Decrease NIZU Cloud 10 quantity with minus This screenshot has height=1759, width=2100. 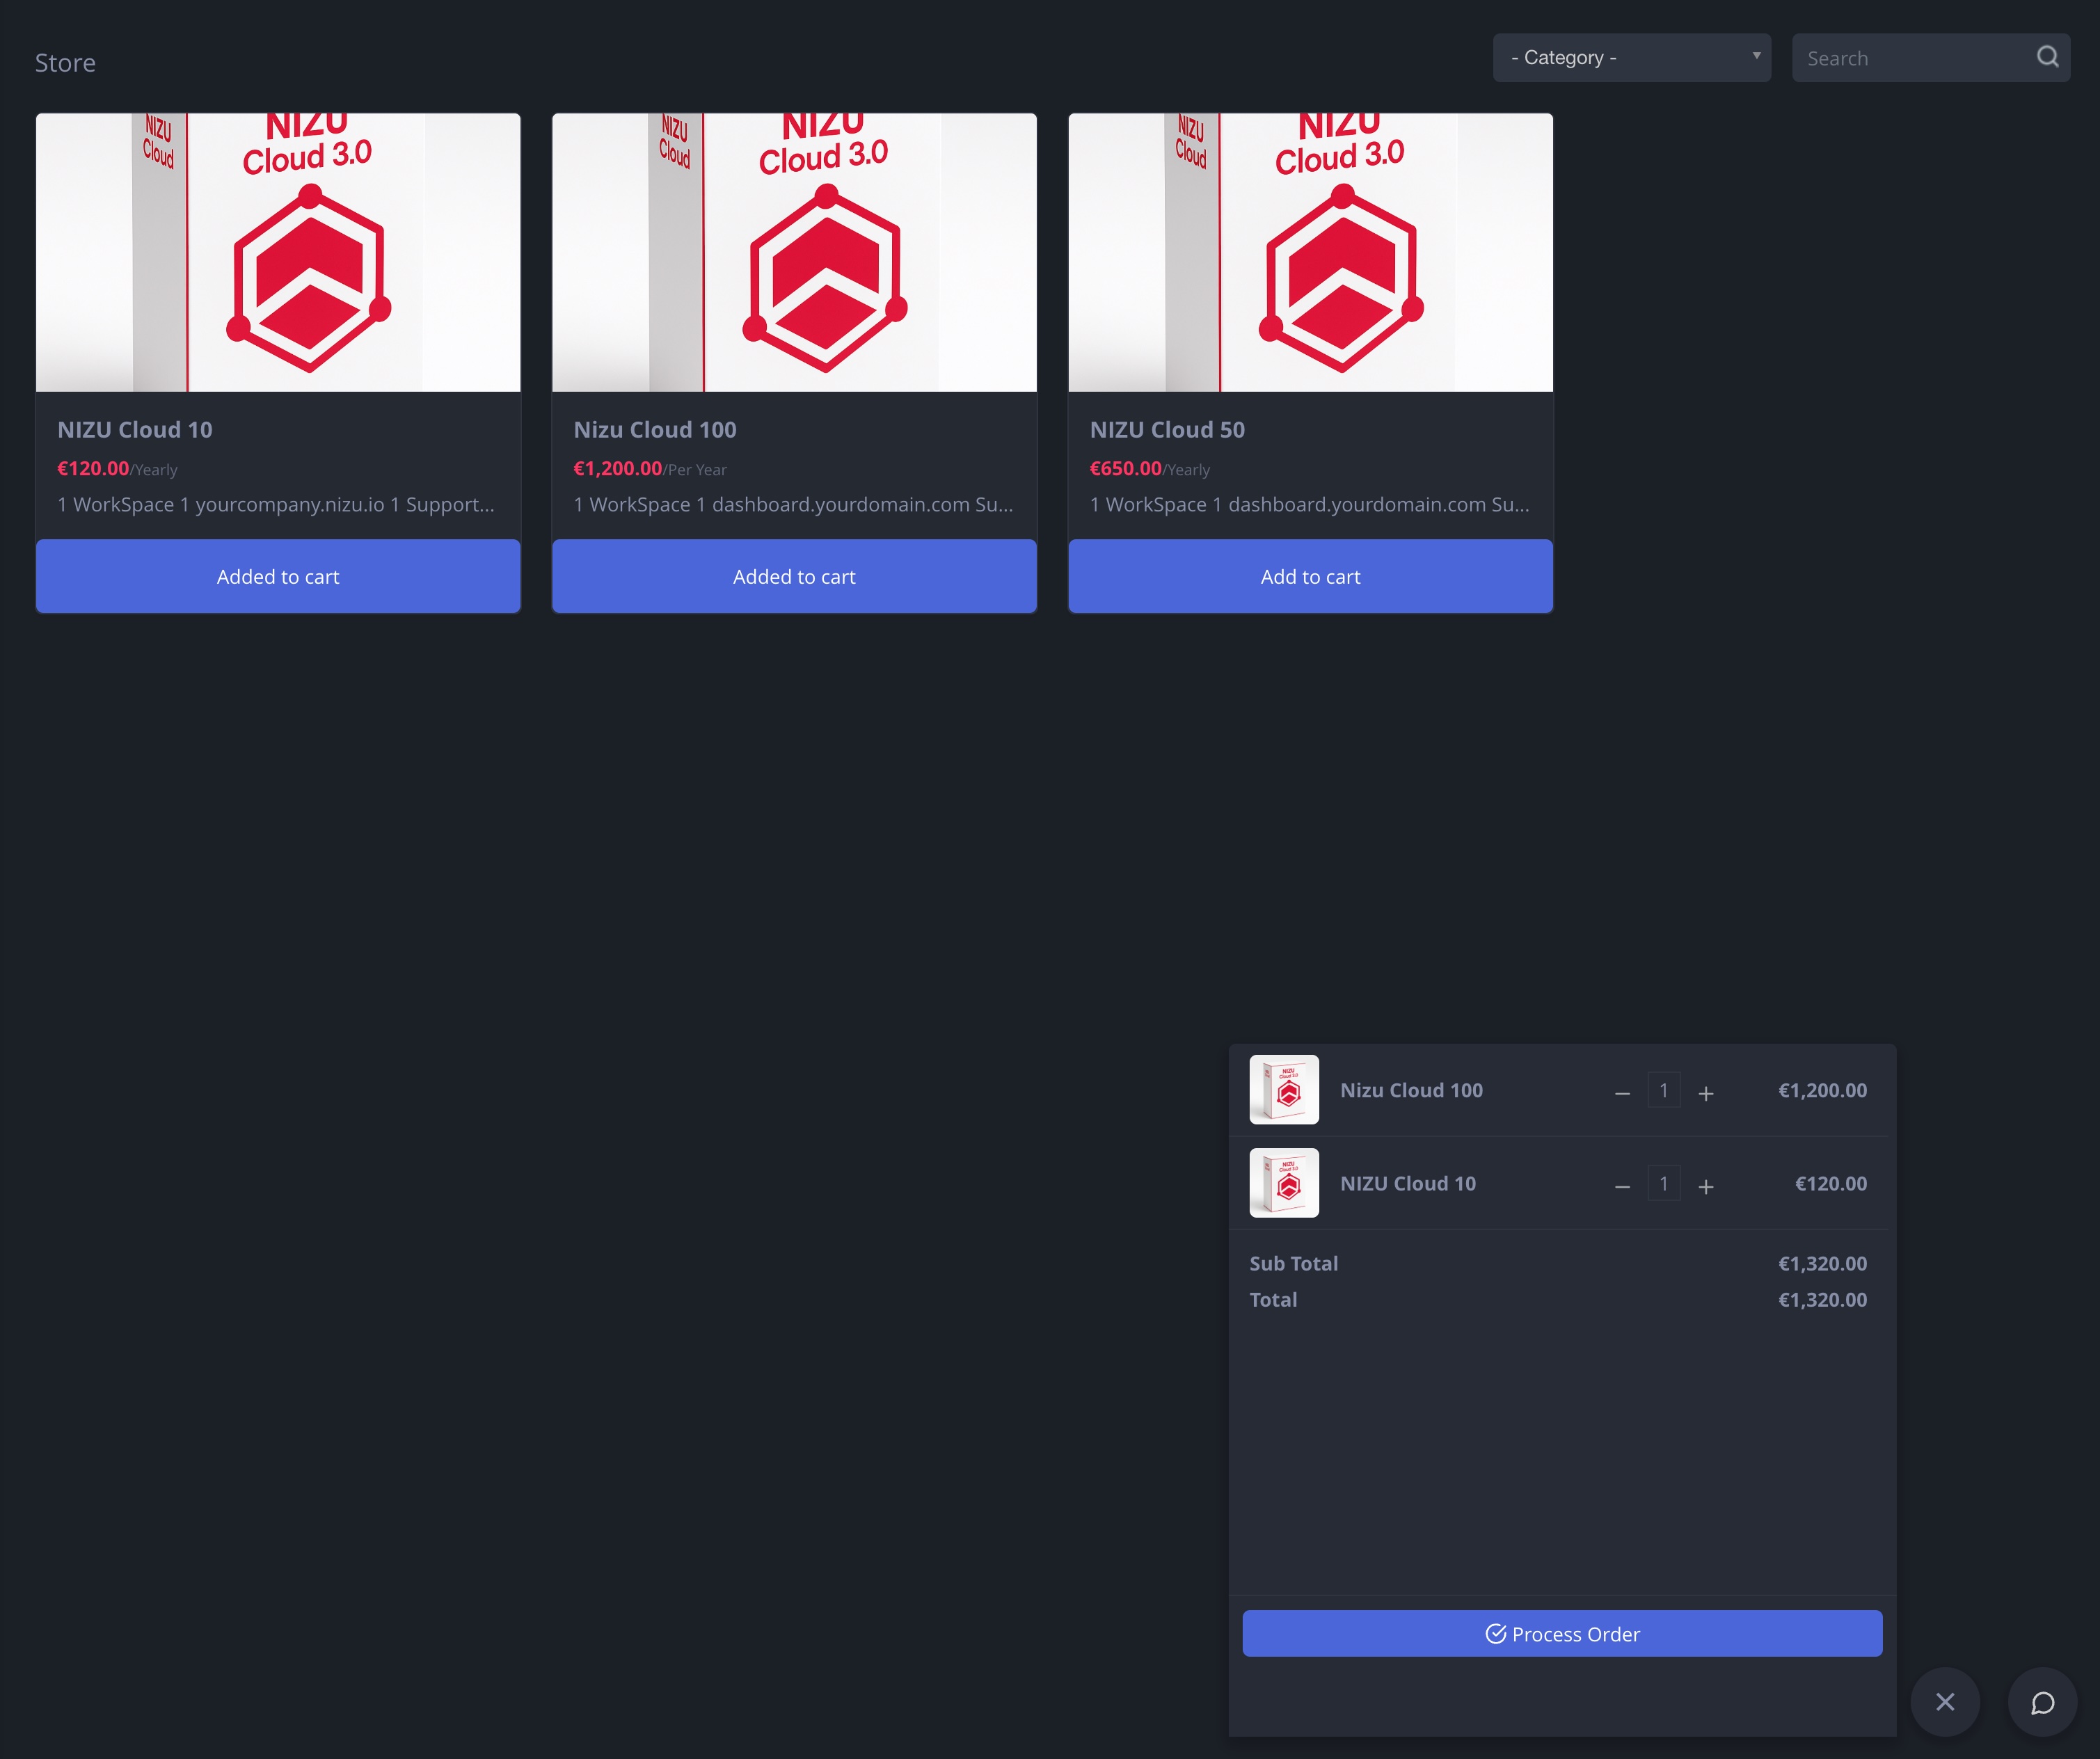pos(1622,1186)
